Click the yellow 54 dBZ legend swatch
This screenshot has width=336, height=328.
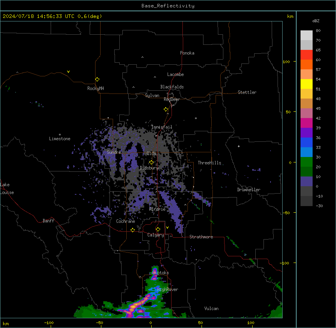306,84
